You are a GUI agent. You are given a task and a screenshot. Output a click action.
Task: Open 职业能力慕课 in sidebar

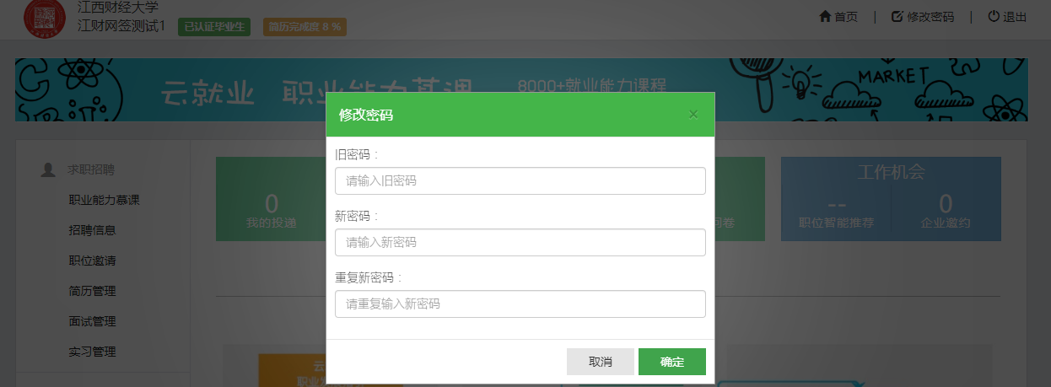pyautogui.click(x=104, y=200)
